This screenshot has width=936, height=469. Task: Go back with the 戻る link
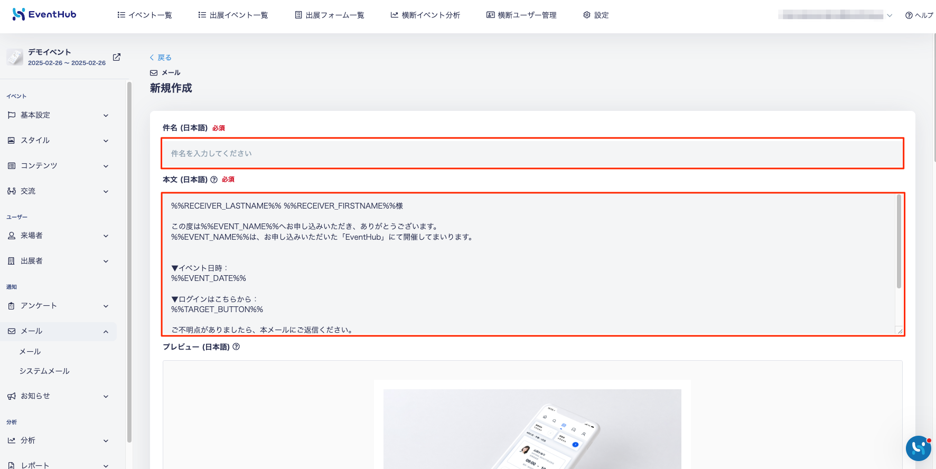tap(161, 58)
